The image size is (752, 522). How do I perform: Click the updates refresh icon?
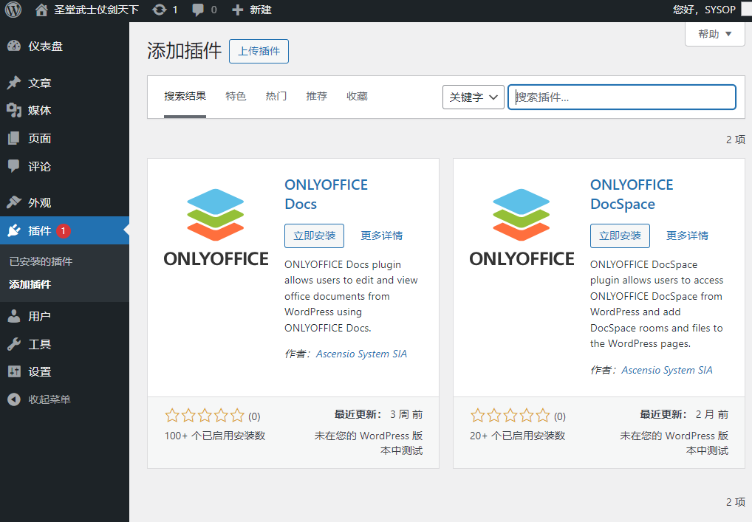(160, 10)
